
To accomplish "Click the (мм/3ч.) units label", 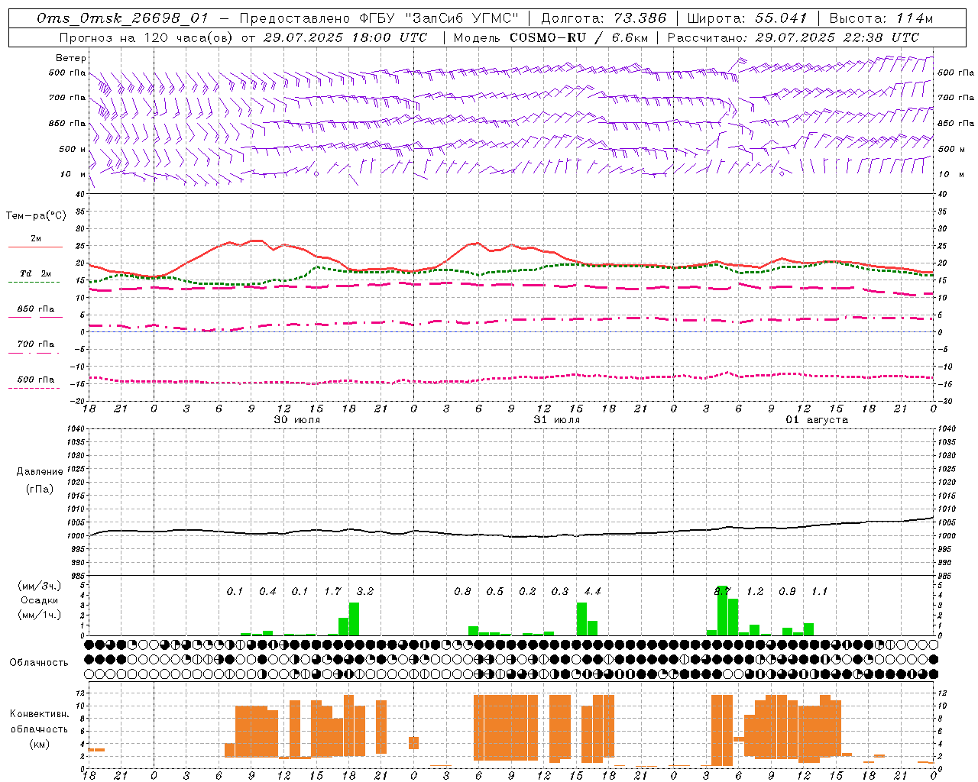I will point(39,586).
